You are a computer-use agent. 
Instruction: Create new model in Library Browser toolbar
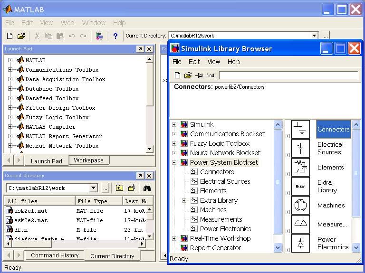pyautogui.click(x=177, y=75)
